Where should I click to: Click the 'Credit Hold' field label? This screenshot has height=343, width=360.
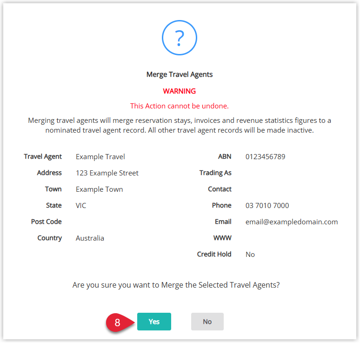214,254
